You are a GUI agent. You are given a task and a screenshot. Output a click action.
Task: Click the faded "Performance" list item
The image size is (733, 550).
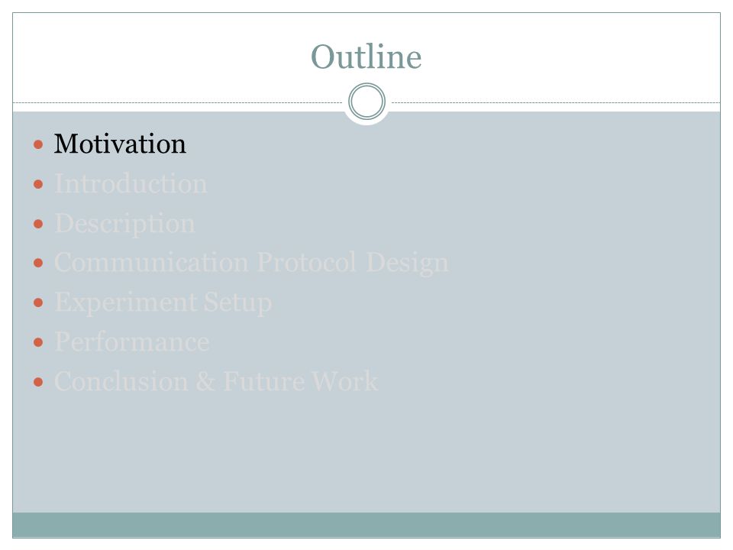click(x=132, y=342)
